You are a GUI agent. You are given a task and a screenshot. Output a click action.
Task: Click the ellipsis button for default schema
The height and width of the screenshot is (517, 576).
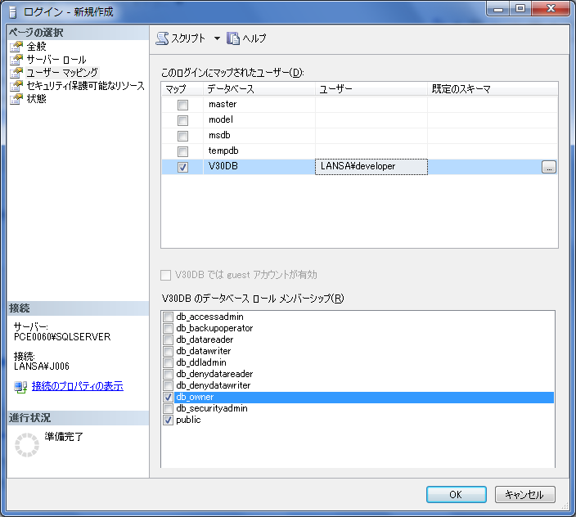coord(548,167)
